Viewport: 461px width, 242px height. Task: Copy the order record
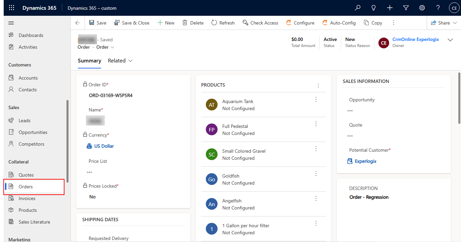tap(373, 23)
